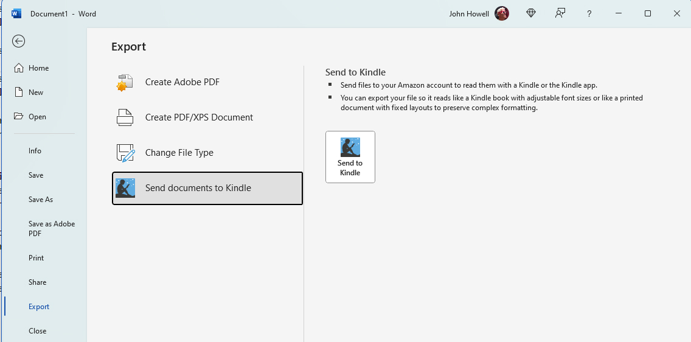Click Close in the sidebar

38,331
